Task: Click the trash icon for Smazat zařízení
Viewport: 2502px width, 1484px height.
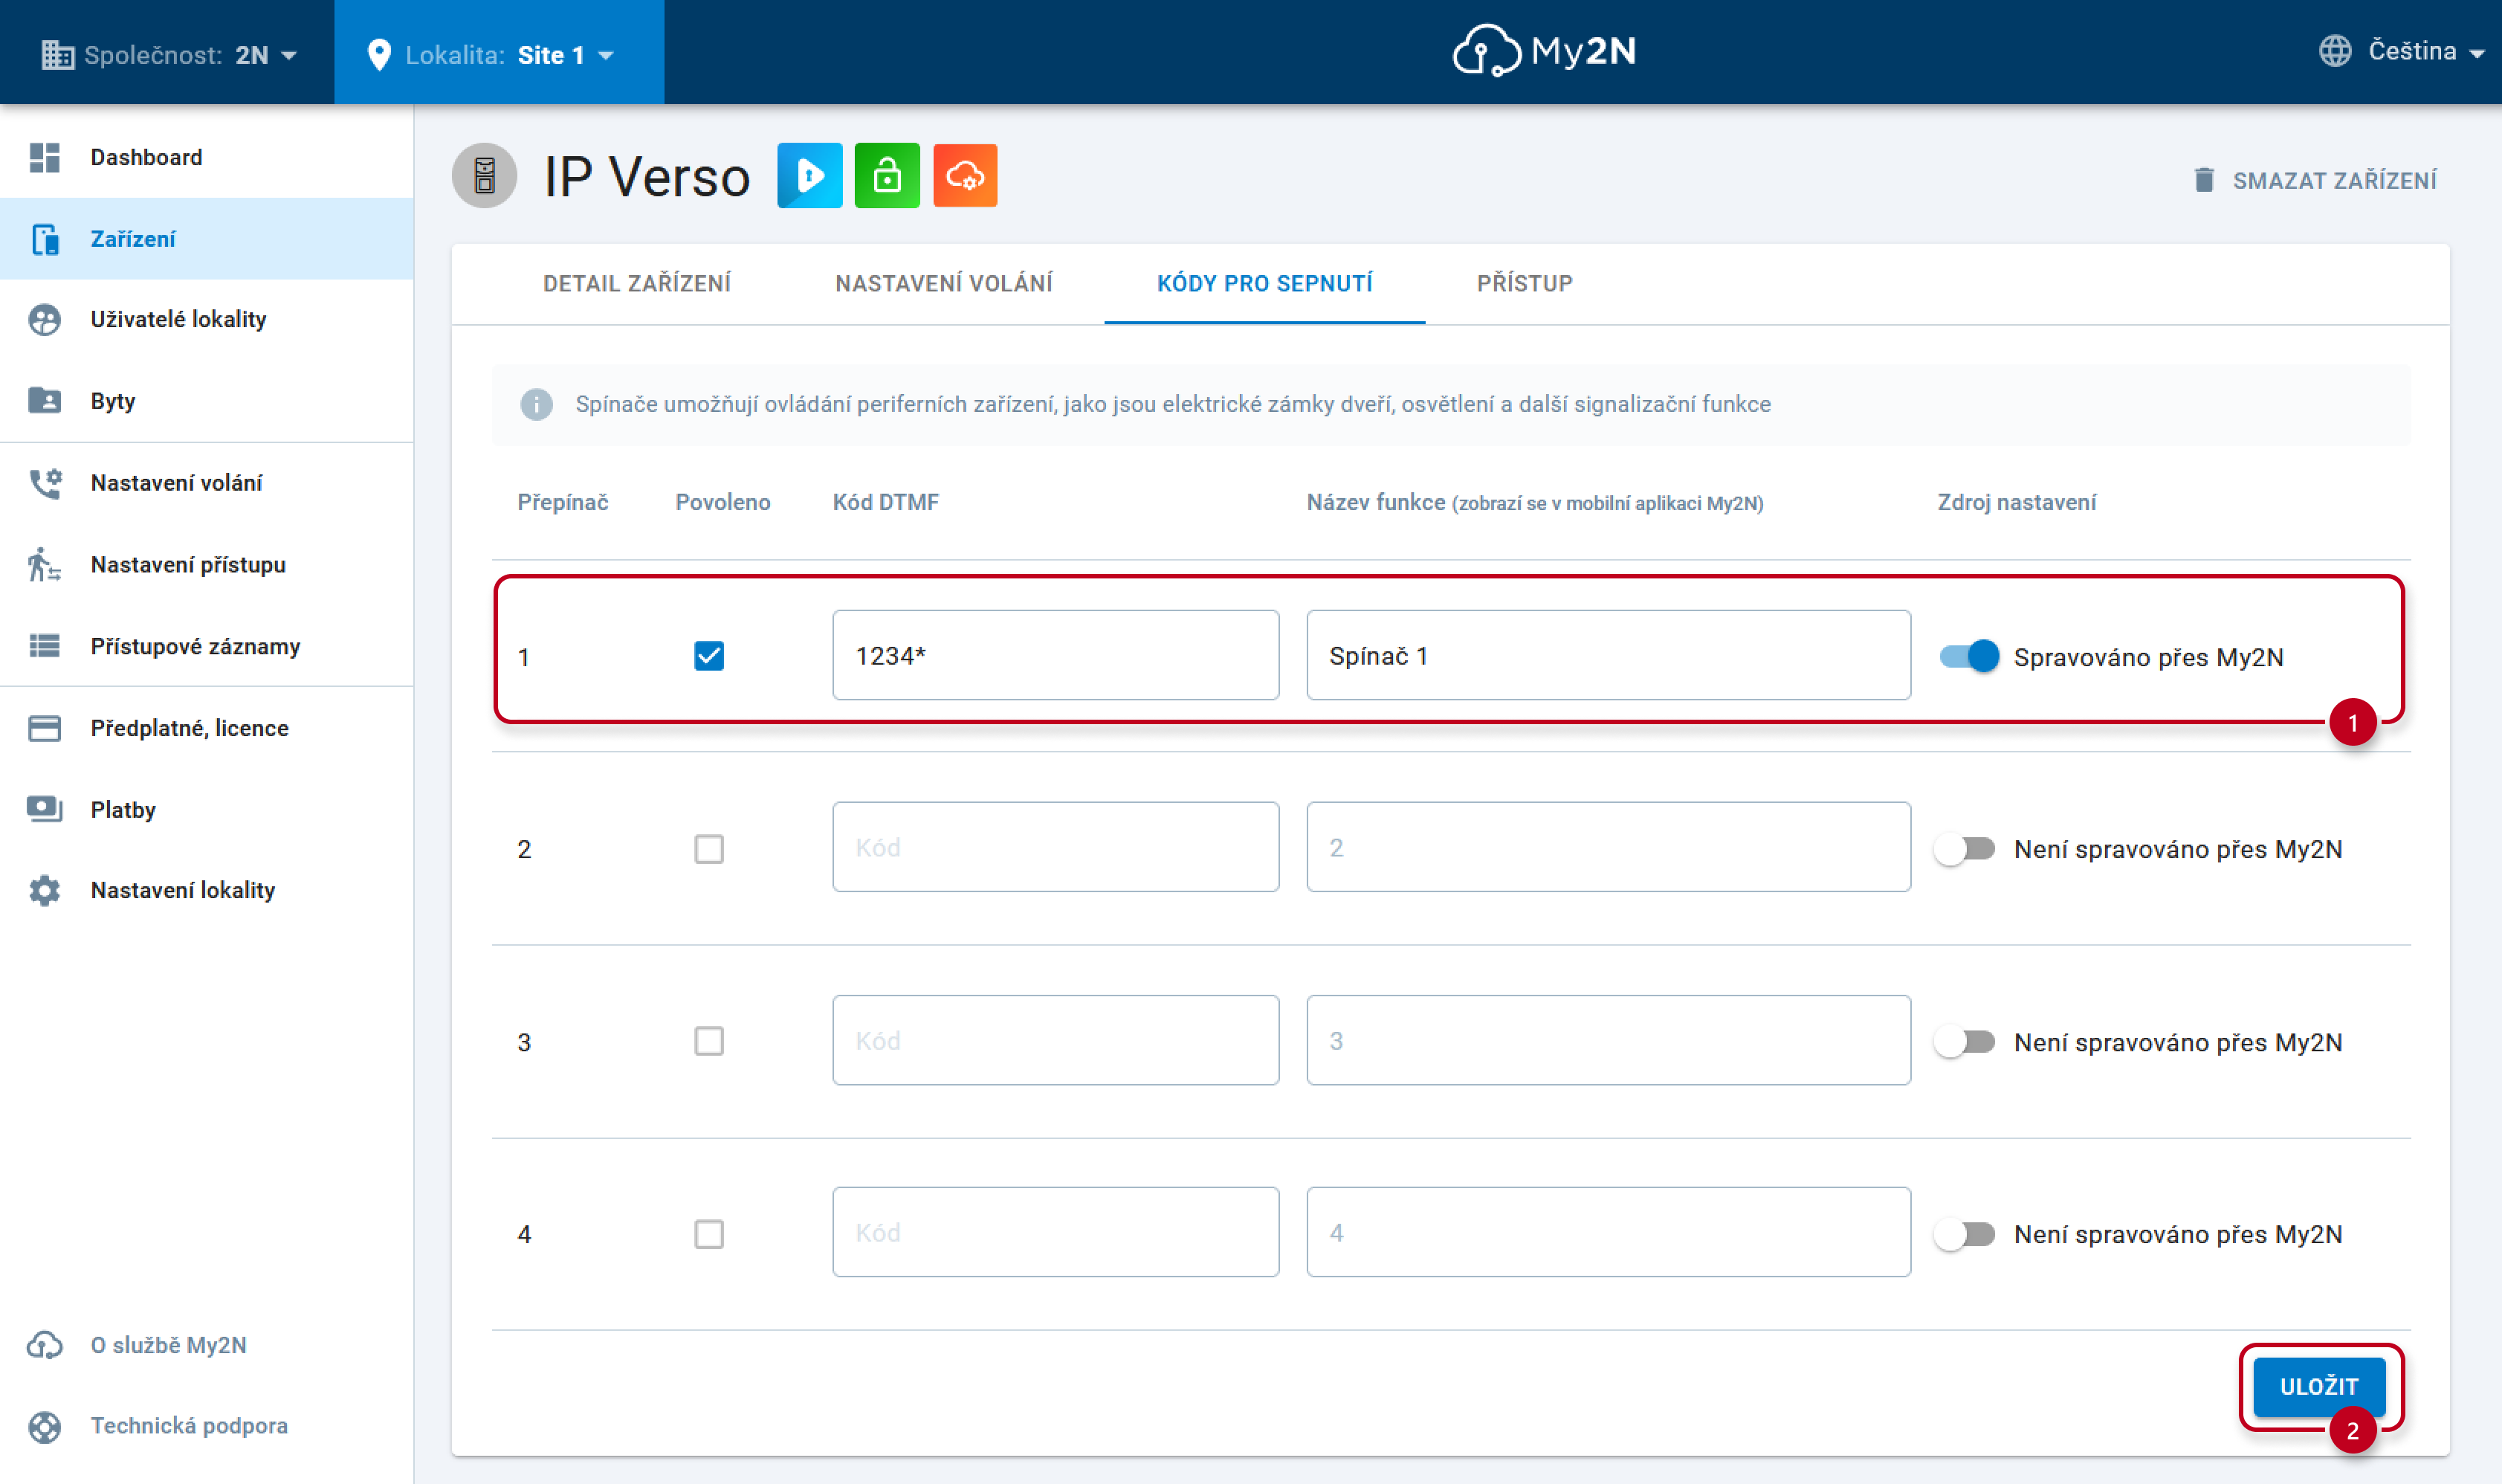Action: 2204,180
